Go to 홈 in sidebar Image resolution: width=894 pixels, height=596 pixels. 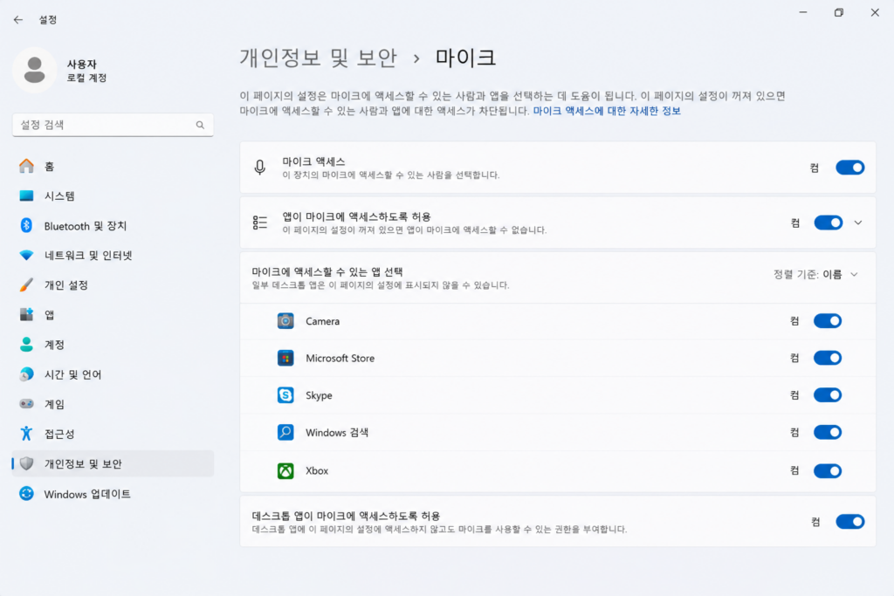click(113, 166)
